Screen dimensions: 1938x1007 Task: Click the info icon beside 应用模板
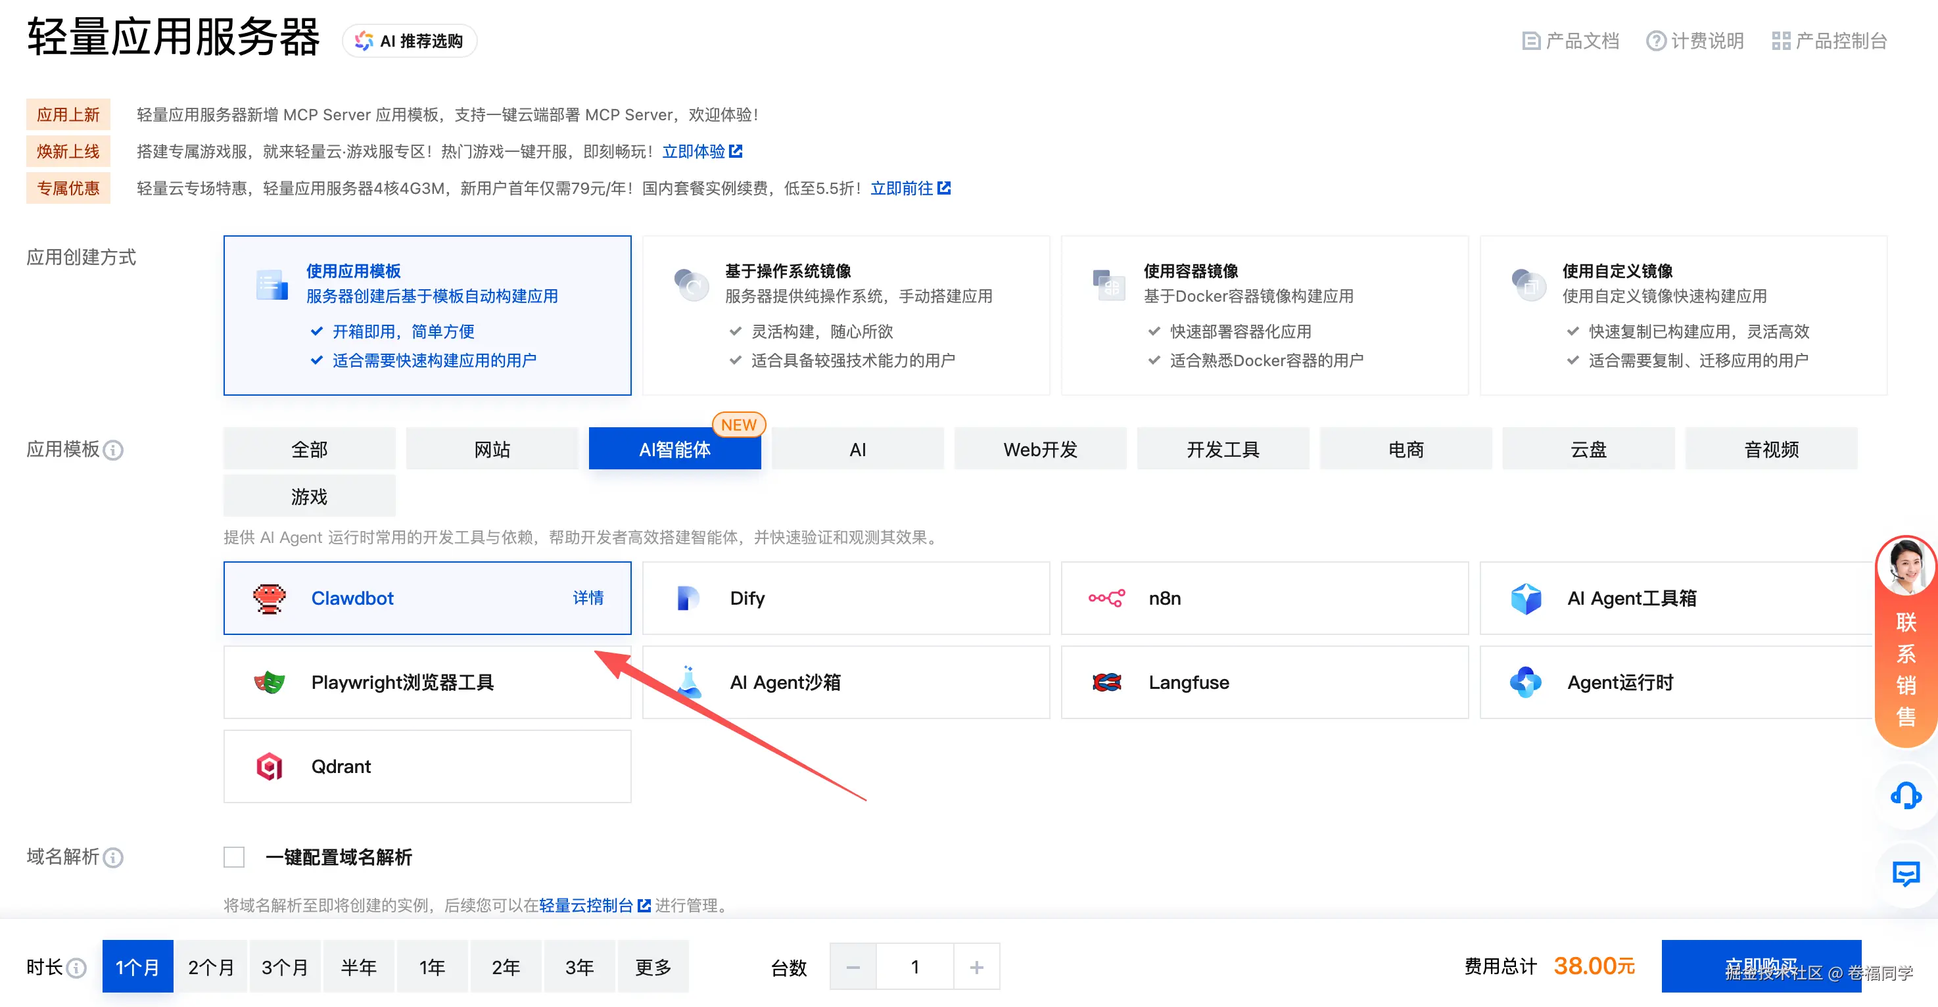(114, 450)
